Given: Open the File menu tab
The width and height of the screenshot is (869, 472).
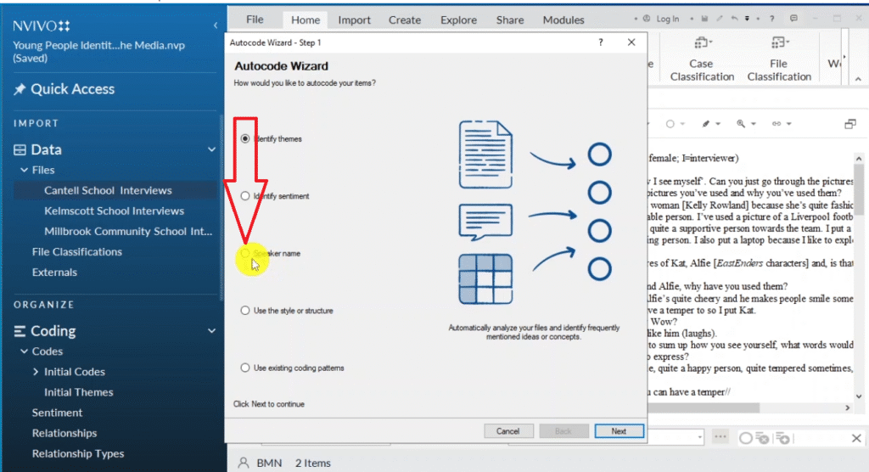Looking at the screenshot, I should click(255, 20).
